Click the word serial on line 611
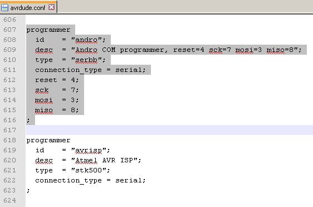The image size is (313, 207). (x=129, y=70)
